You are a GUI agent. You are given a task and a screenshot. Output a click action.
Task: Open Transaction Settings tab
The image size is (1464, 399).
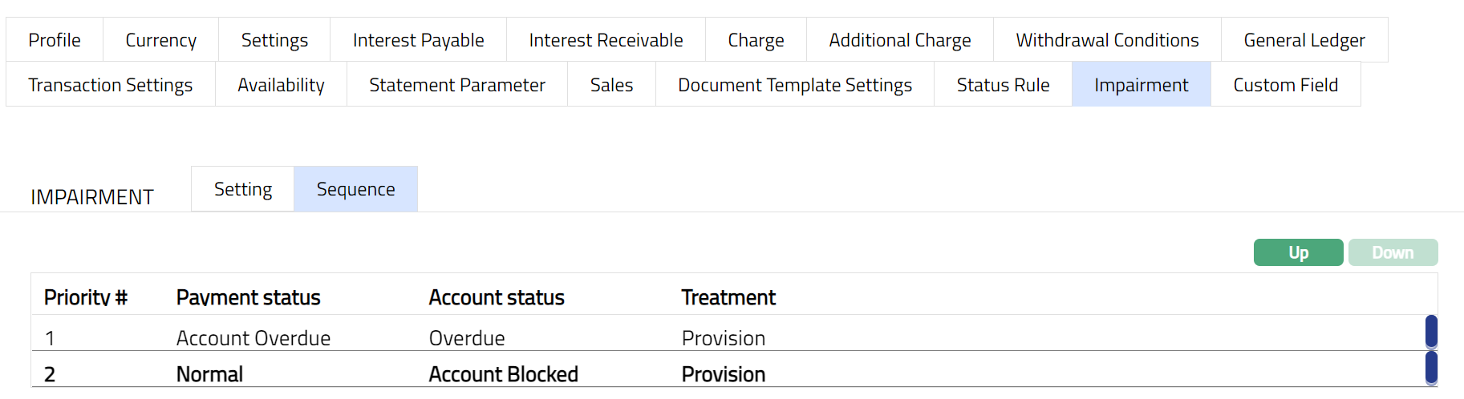pyautogui.click(x=111, y=85)
